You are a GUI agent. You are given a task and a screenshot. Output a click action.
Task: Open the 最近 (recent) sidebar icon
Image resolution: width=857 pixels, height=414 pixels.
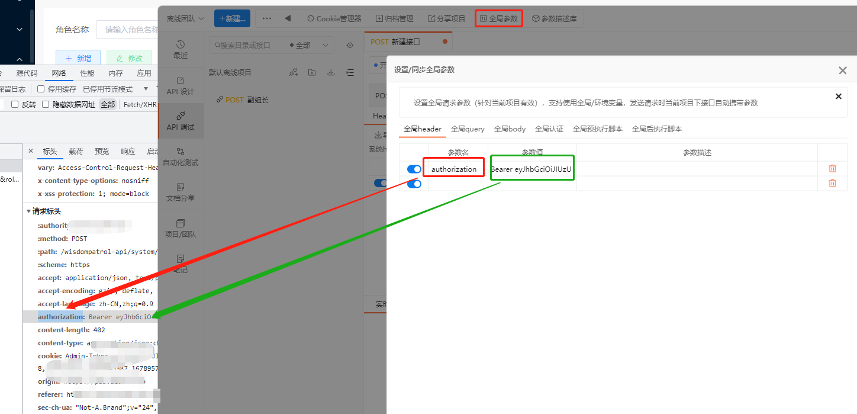click(181, 50)
